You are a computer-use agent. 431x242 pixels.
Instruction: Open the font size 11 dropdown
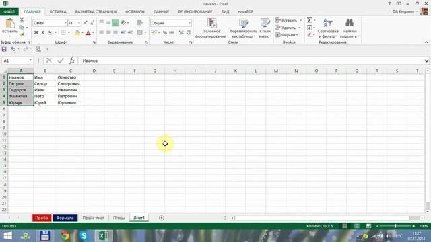[x=79, y=23]
